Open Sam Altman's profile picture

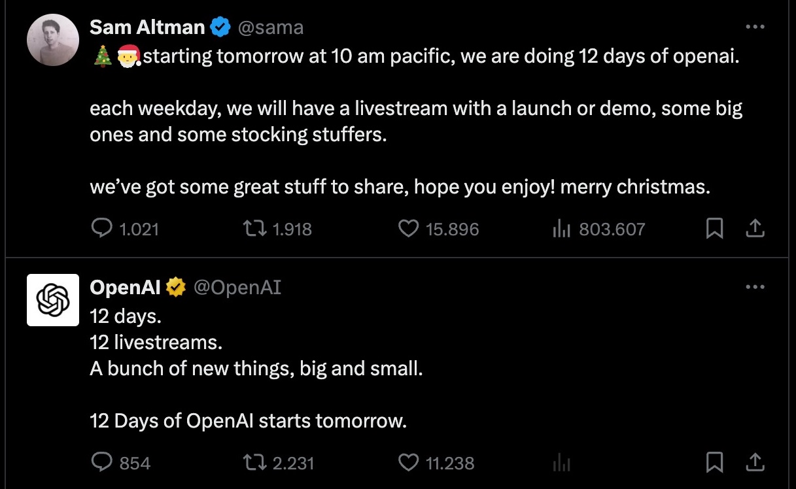[x=52, y=39]
